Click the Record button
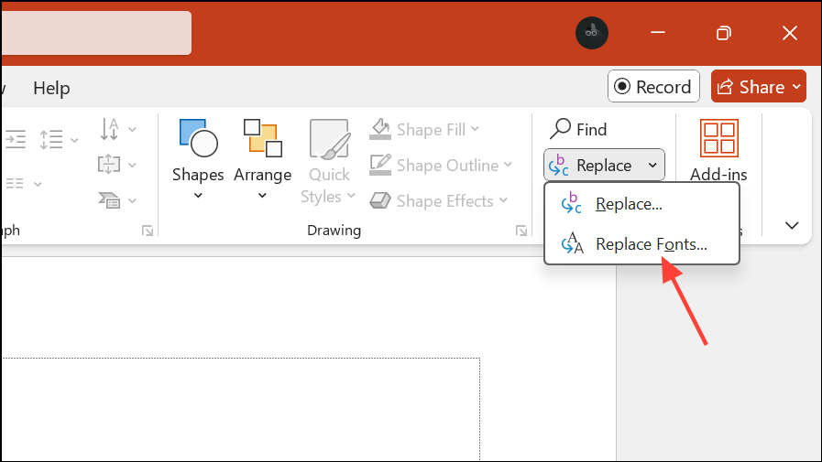 (x=653, y=87)
